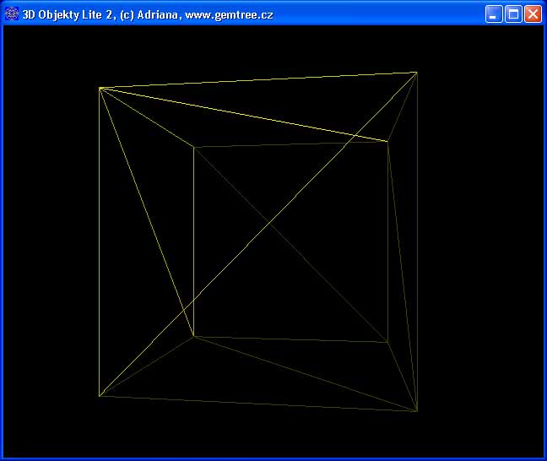The image size is (547, 461).
Task: Click the outer bottom-right vertex of the wireframe
Action: 417,411
